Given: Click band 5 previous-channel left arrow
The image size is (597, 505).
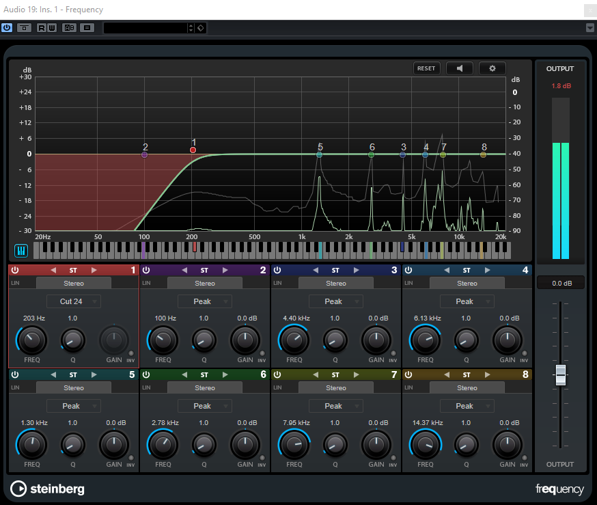Looking at the screenshot, I should point(53,374).
